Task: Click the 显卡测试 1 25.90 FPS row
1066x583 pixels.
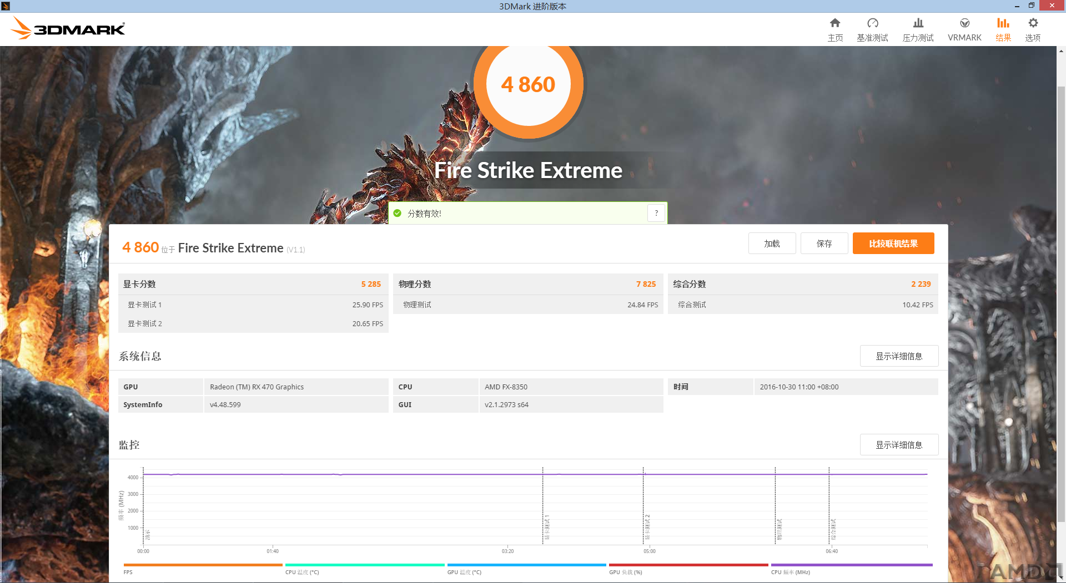Action: click(x=253, y=305)
